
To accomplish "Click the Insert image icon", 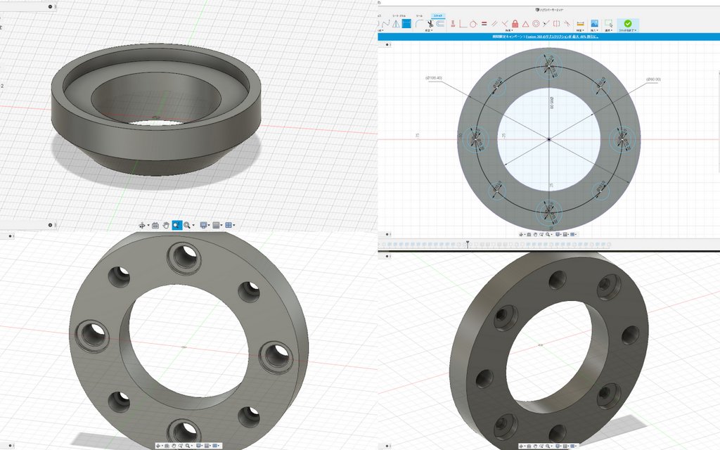I will 594,23.
